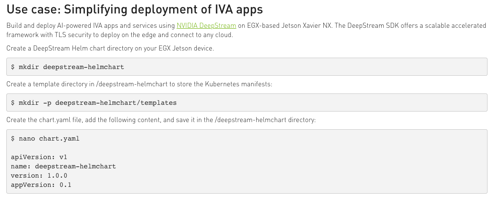The height and width of the screenshot is (197, 493).
Task: Click the 'version: 1.0.0' line
Action: click(x=39, y=176)
